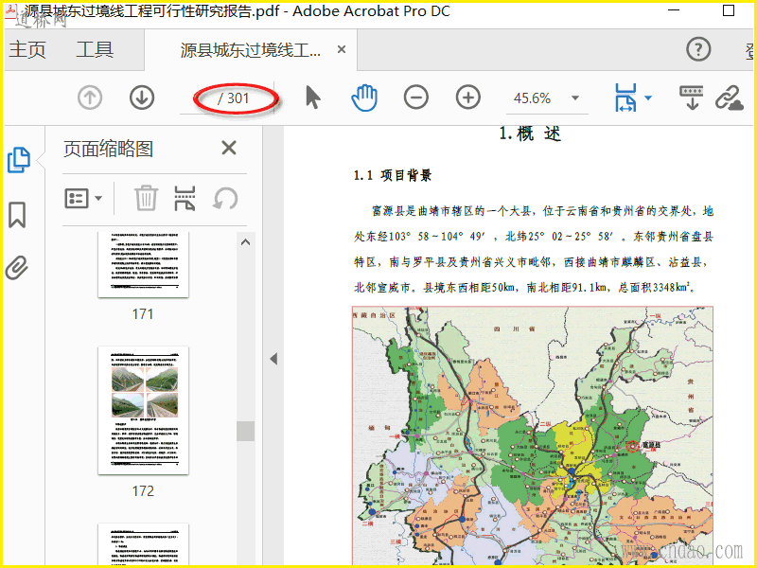Open the 45.6% zoom level dropdown
Viewport: 757px width, 568px height.
(574, 98)
